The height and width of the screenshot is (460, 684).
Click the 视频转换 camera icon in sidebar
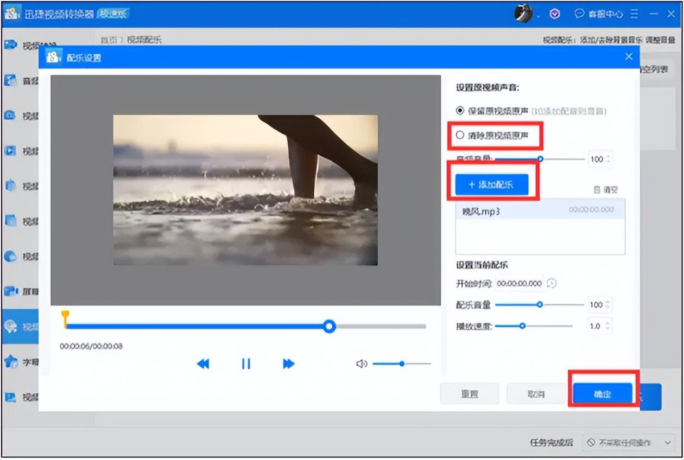pos(11,45)
